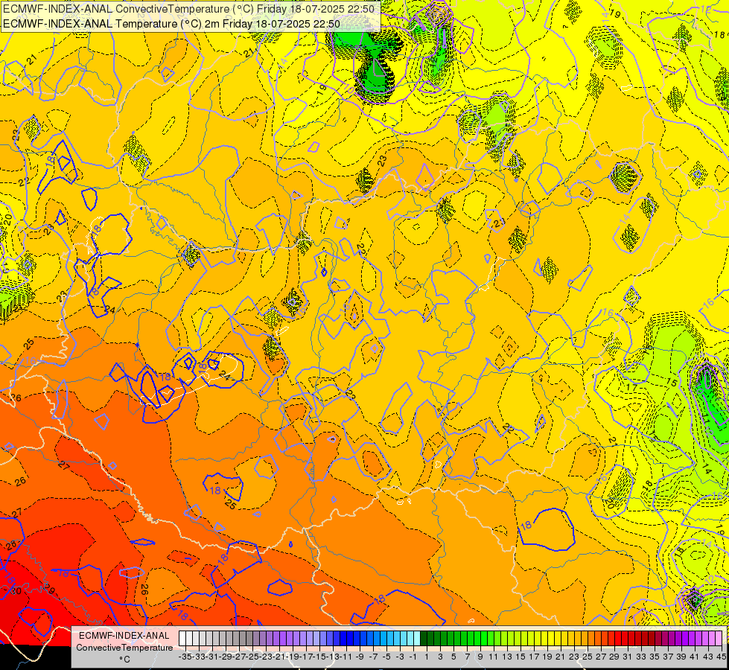
Task: Pick the white swatch above legend value -35
Action: tap(182, 639)
